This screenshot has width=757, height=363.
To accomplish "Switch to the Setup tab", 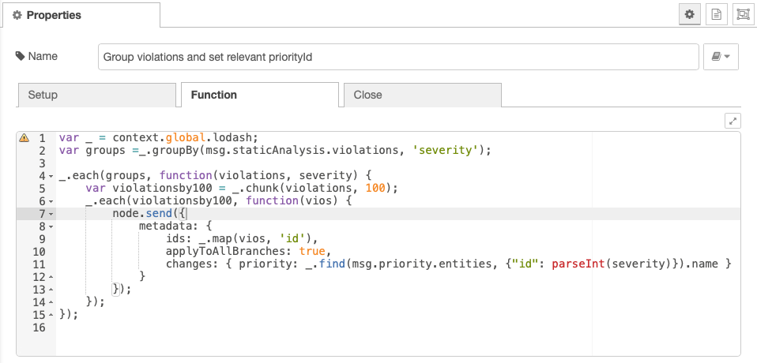I will (97, 95).
